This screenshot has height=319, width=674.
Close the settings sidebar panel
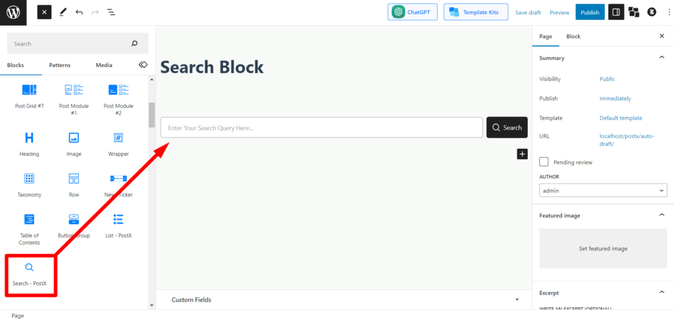[662, 36]
